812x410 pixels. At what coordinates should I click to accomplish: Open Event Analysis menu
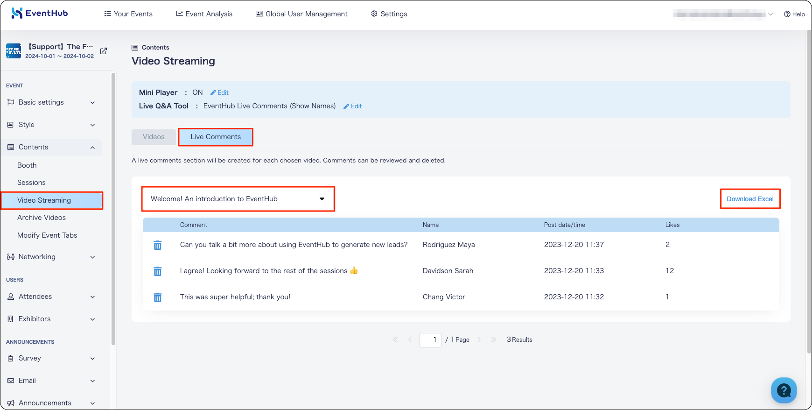point(204,14)
